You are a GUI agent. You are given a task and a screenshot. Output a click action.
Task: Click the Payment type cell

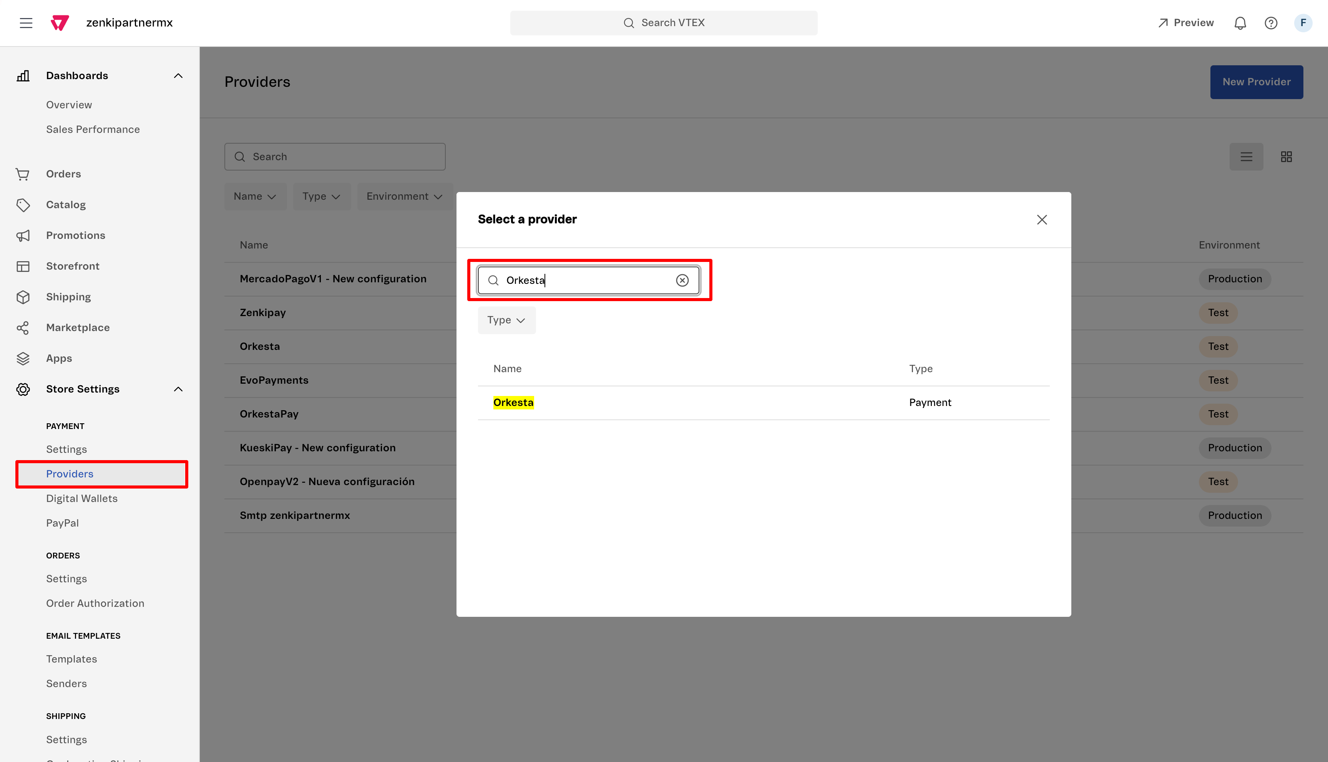930,403
